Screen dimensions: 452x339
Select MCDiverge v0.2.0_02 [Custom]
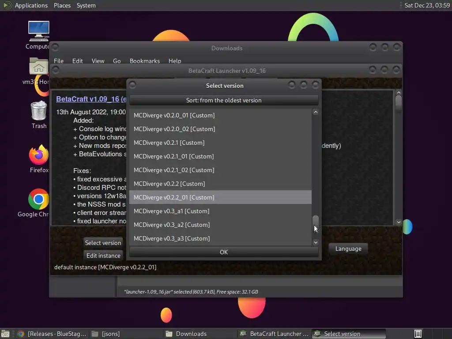(220, 129)
